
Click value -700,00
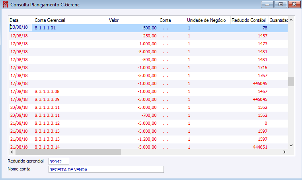coord(149,115)
